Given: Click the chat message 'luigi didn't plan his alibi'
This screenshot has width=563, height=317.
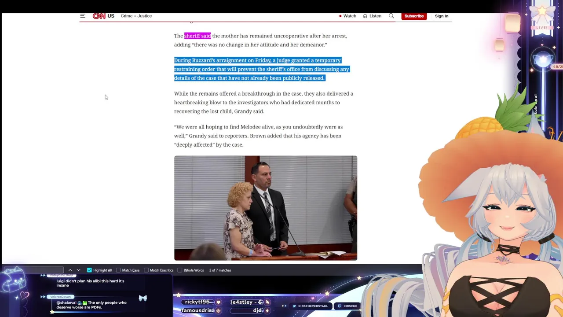Looking at the screenshot, I should 90,283.
